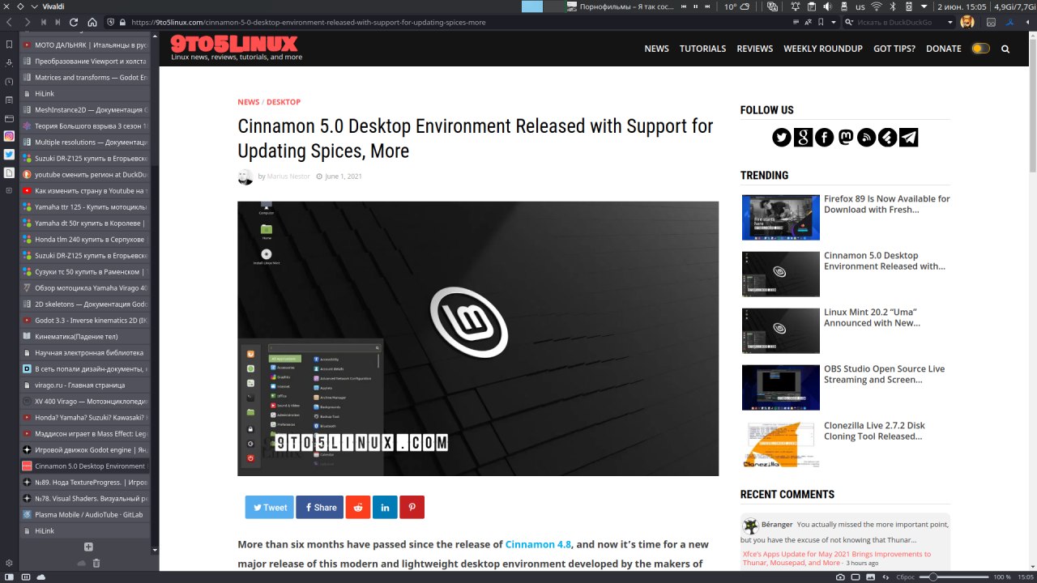Open Downloads panel in sidebar
Image resolution: width=1037 pixels, height=583 pixels.
point(9,63)
